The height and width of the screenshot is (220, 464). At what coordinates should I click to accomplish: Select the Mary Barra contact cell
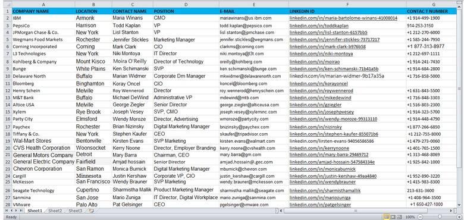click(132, 155)
